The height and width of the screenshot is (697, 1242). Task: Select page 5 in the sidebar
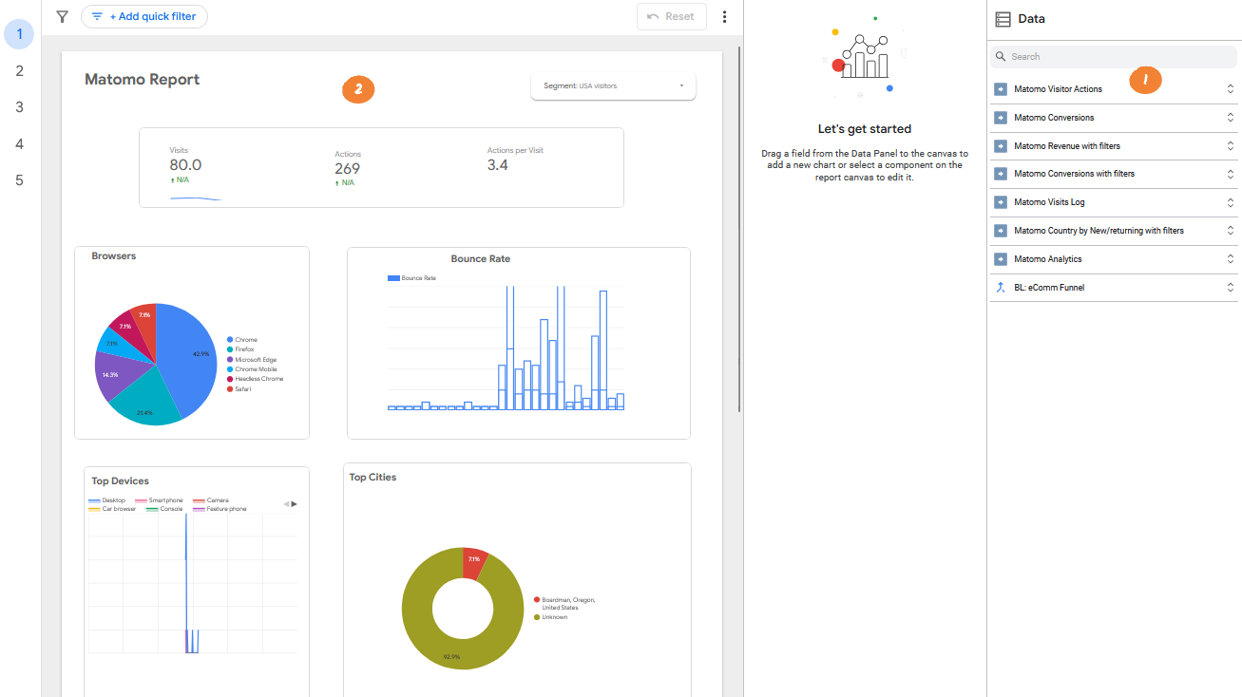(x=19, y=180)
